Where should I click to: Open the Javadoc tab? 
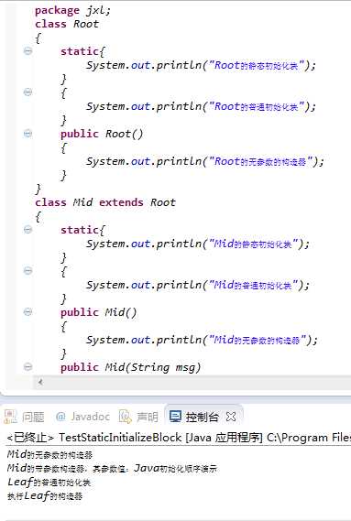(x=82, y=417)
